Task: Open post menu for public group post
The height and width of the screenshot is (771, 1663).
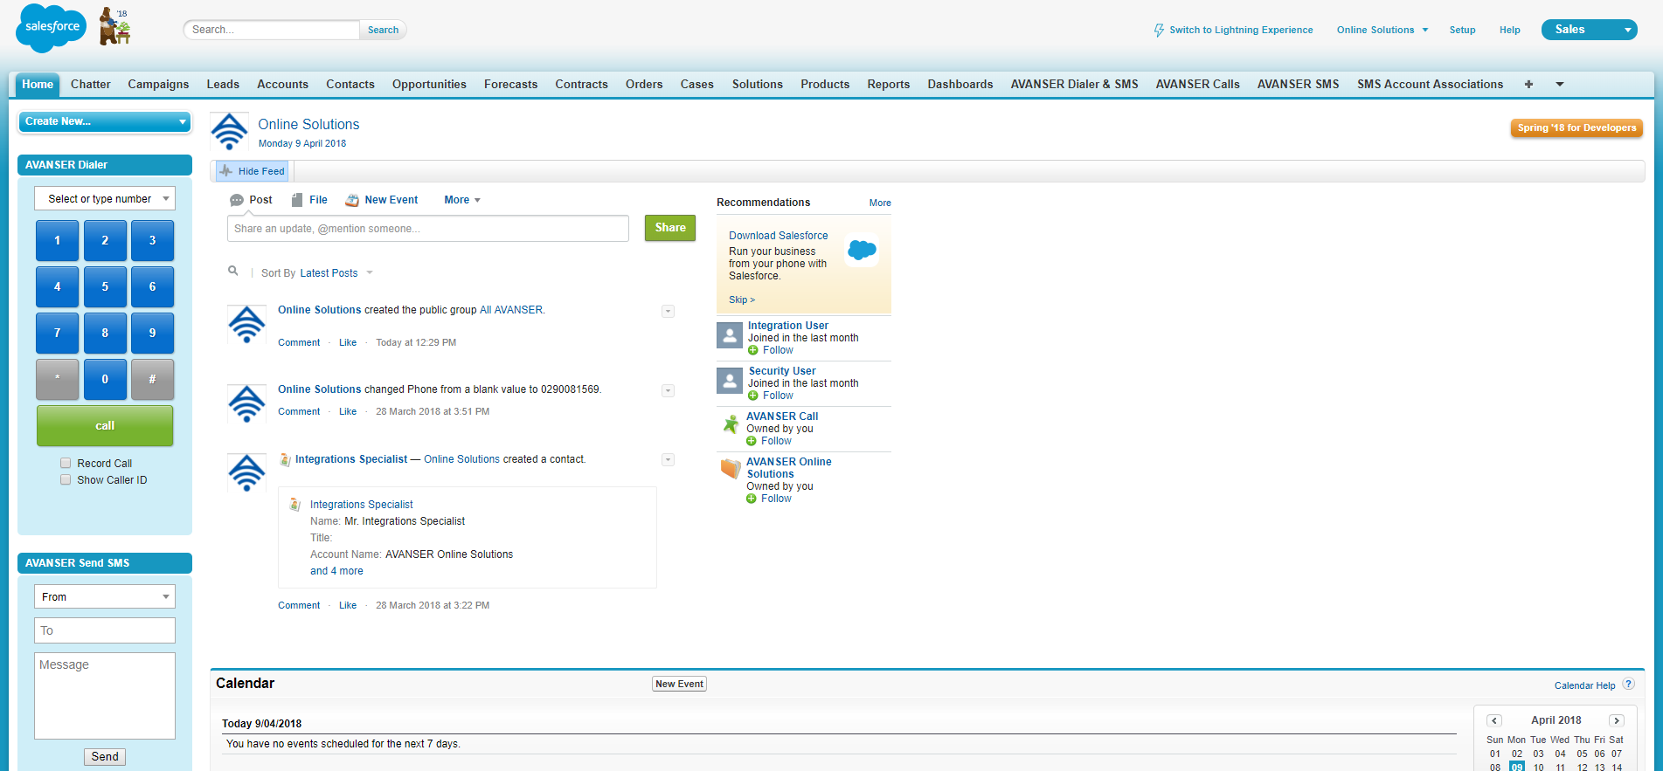Action: point(668,311)
